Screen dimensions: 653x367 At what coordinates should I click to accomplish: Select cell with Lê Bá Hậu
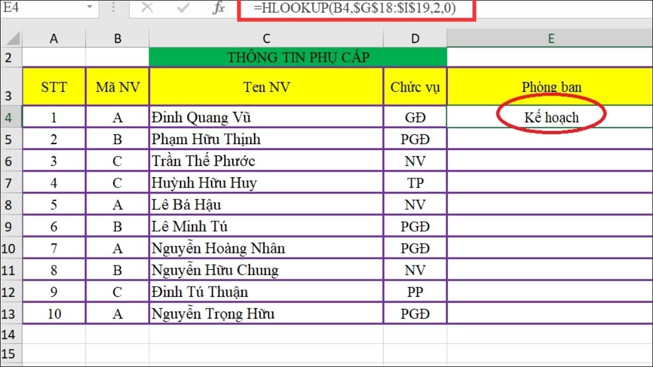[x=266, y=204]
